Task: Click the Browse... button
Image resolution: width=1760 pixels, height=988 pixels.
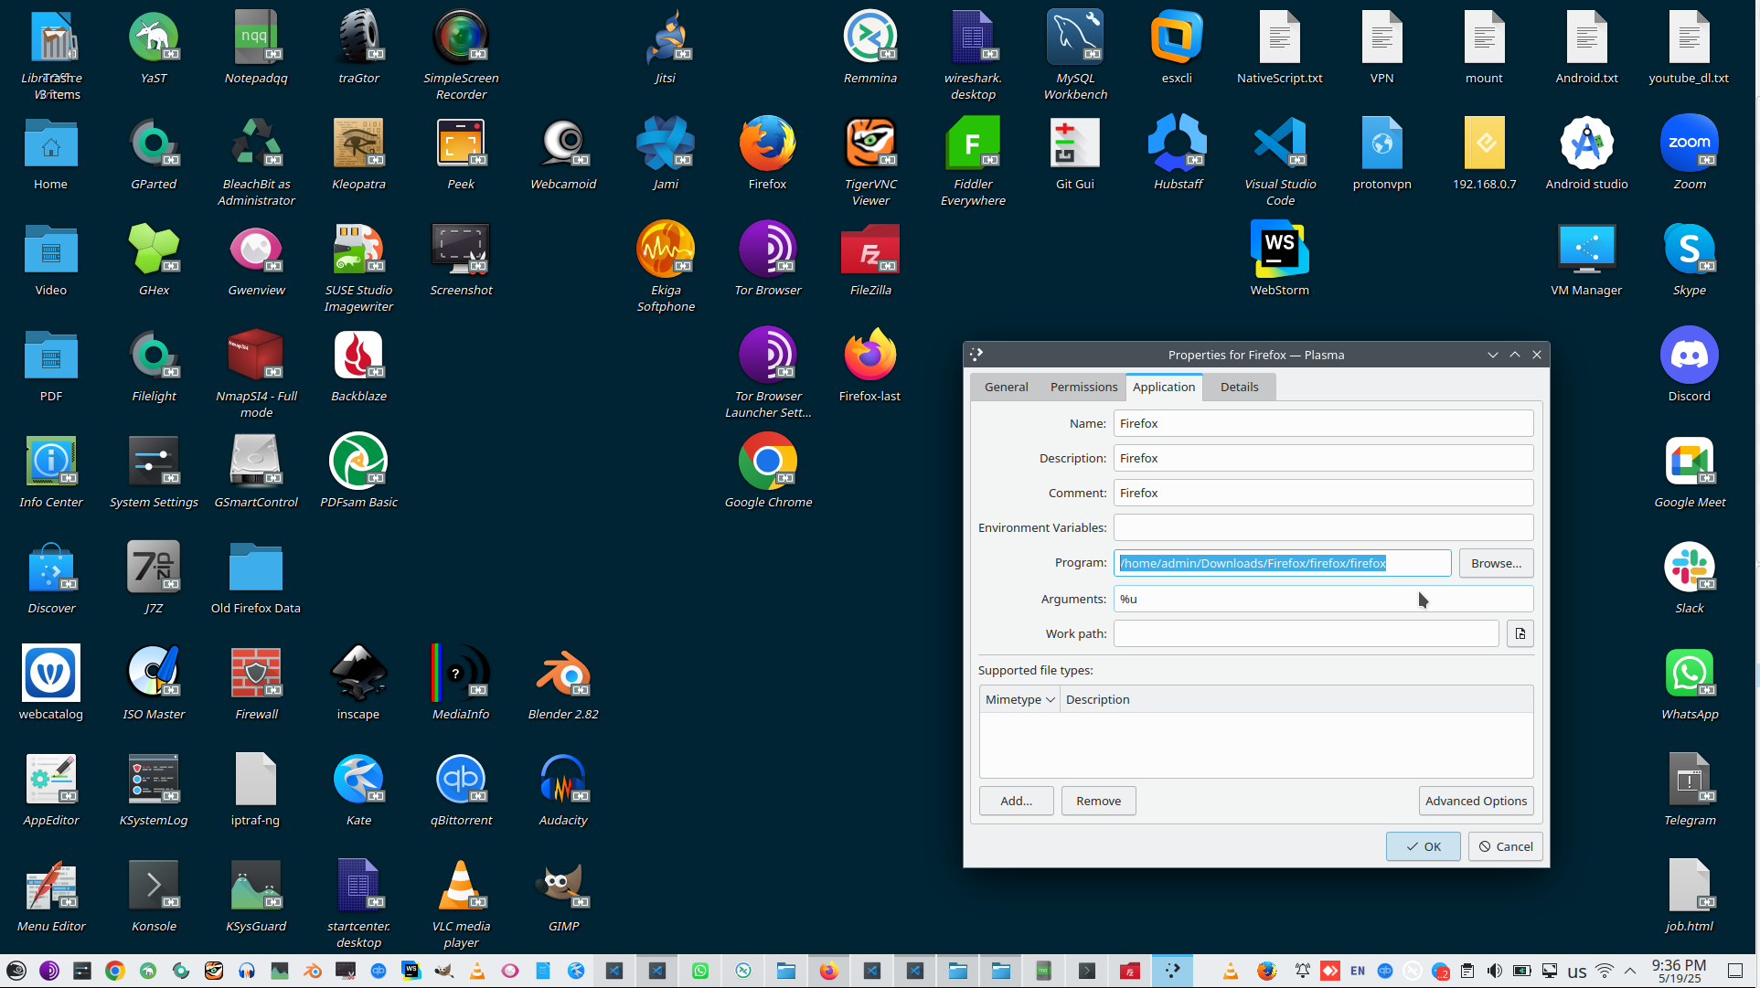Action: click(1495, 563)
